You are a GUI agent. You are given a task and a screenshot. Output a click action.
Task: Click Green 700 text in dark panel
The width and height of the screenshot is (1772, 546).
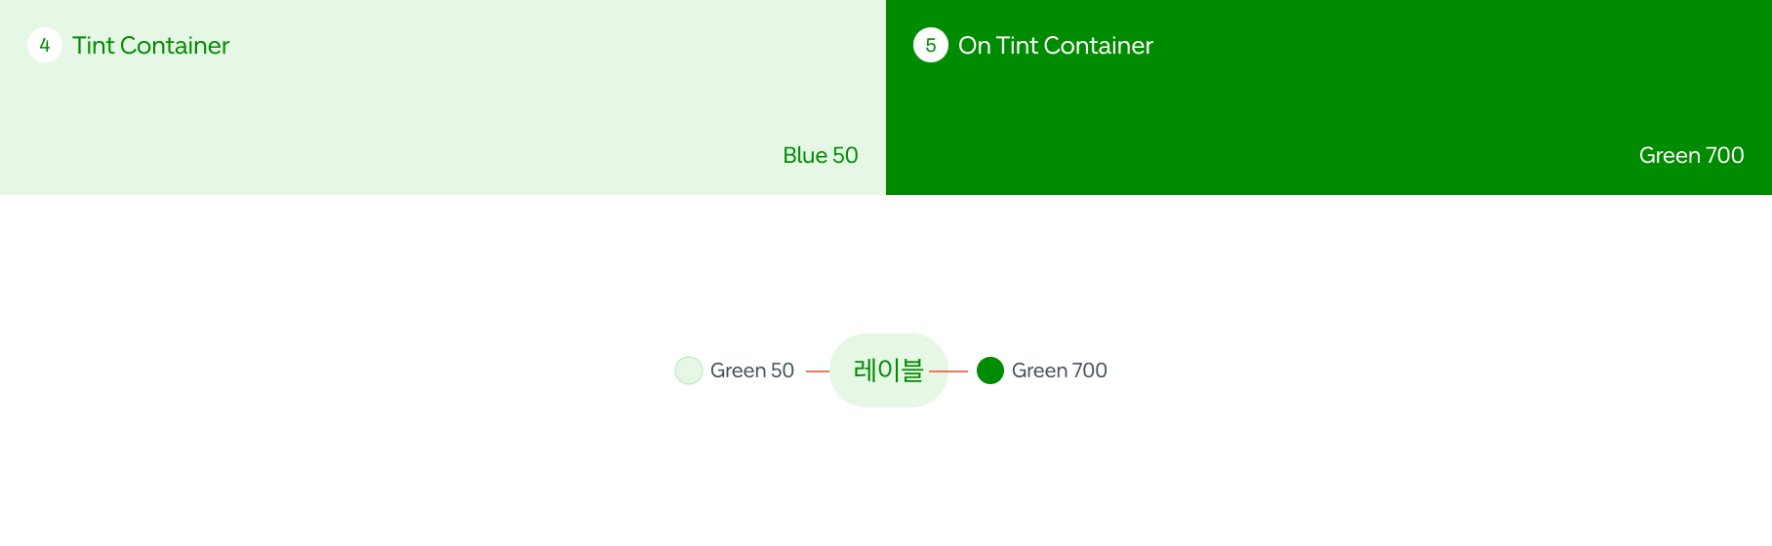pyautogui.click(x=1691, y=155)
